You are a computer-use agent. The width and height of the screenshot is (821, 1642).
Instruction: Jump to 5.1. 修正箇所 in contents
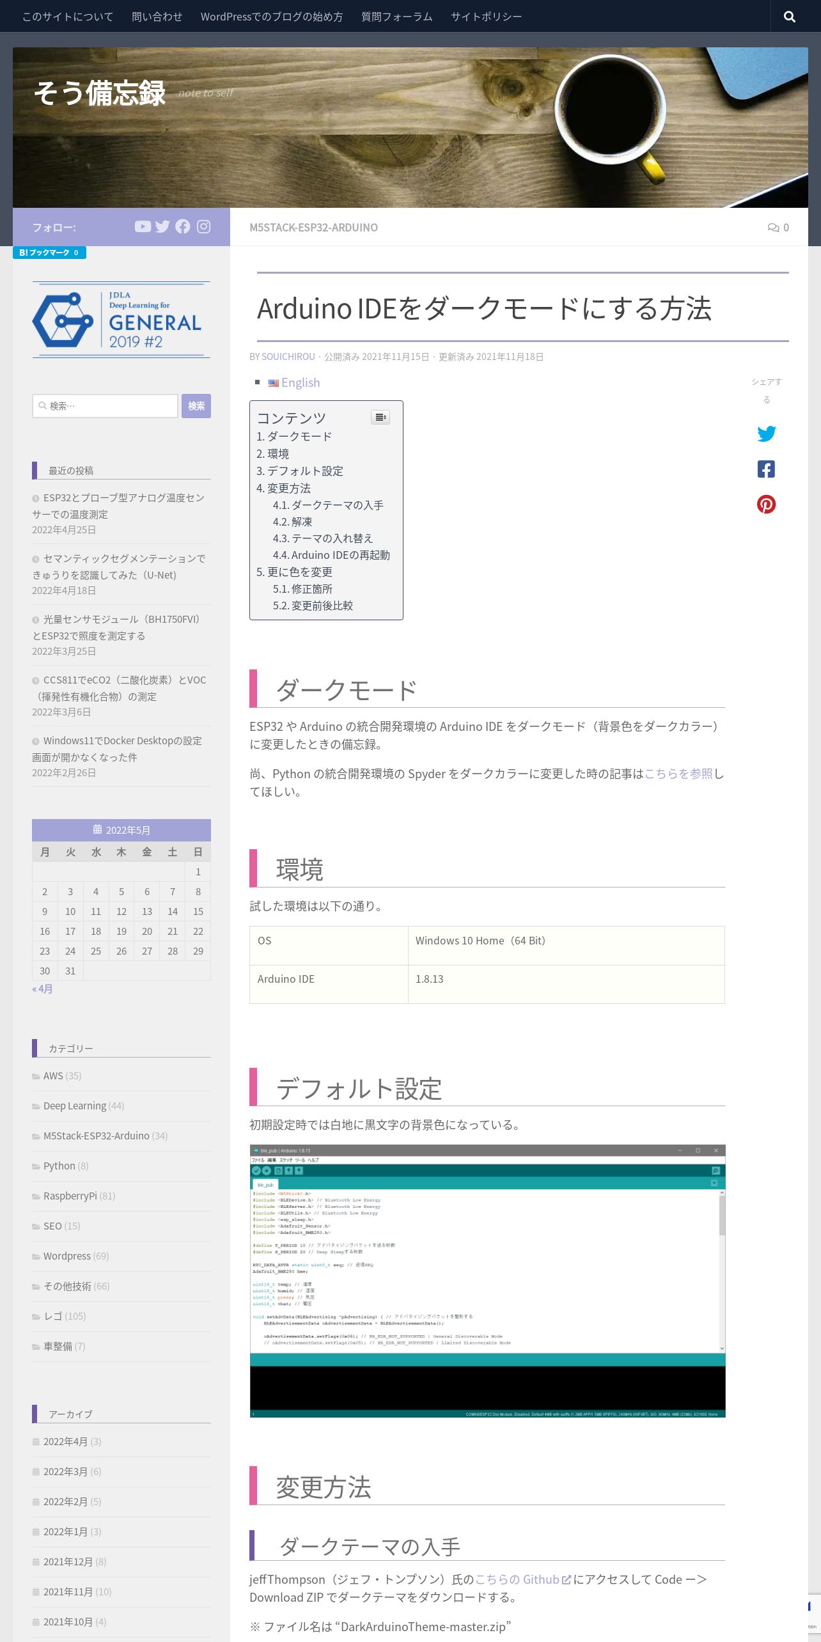302,589
